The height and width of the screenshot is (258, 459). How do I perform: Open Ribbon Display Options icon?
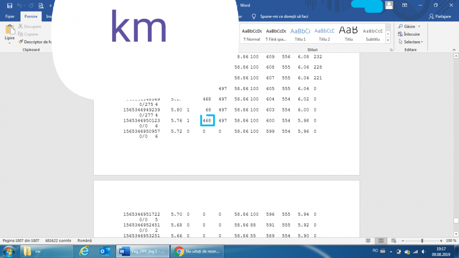click(404, 5)
